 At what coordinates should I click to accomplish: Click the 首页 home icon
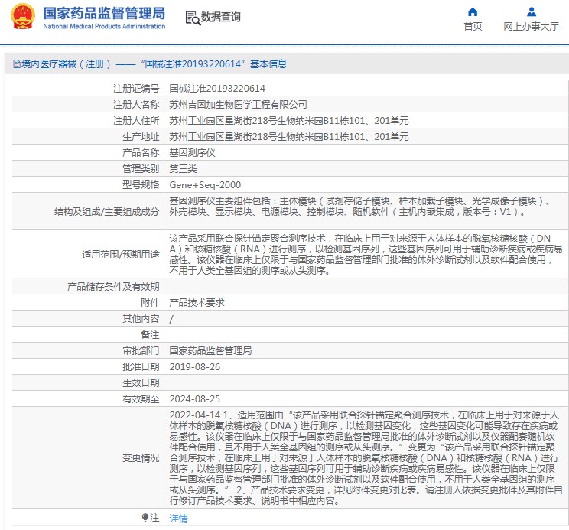click(473, 12)
